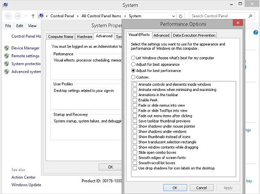Switch to Data Execution Prevention tab
Screen dimensions: 260x194
pos(194,36)
